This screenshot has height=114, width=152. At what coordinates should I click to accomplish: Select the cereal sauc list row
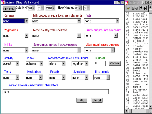click(x=137, y=38)
